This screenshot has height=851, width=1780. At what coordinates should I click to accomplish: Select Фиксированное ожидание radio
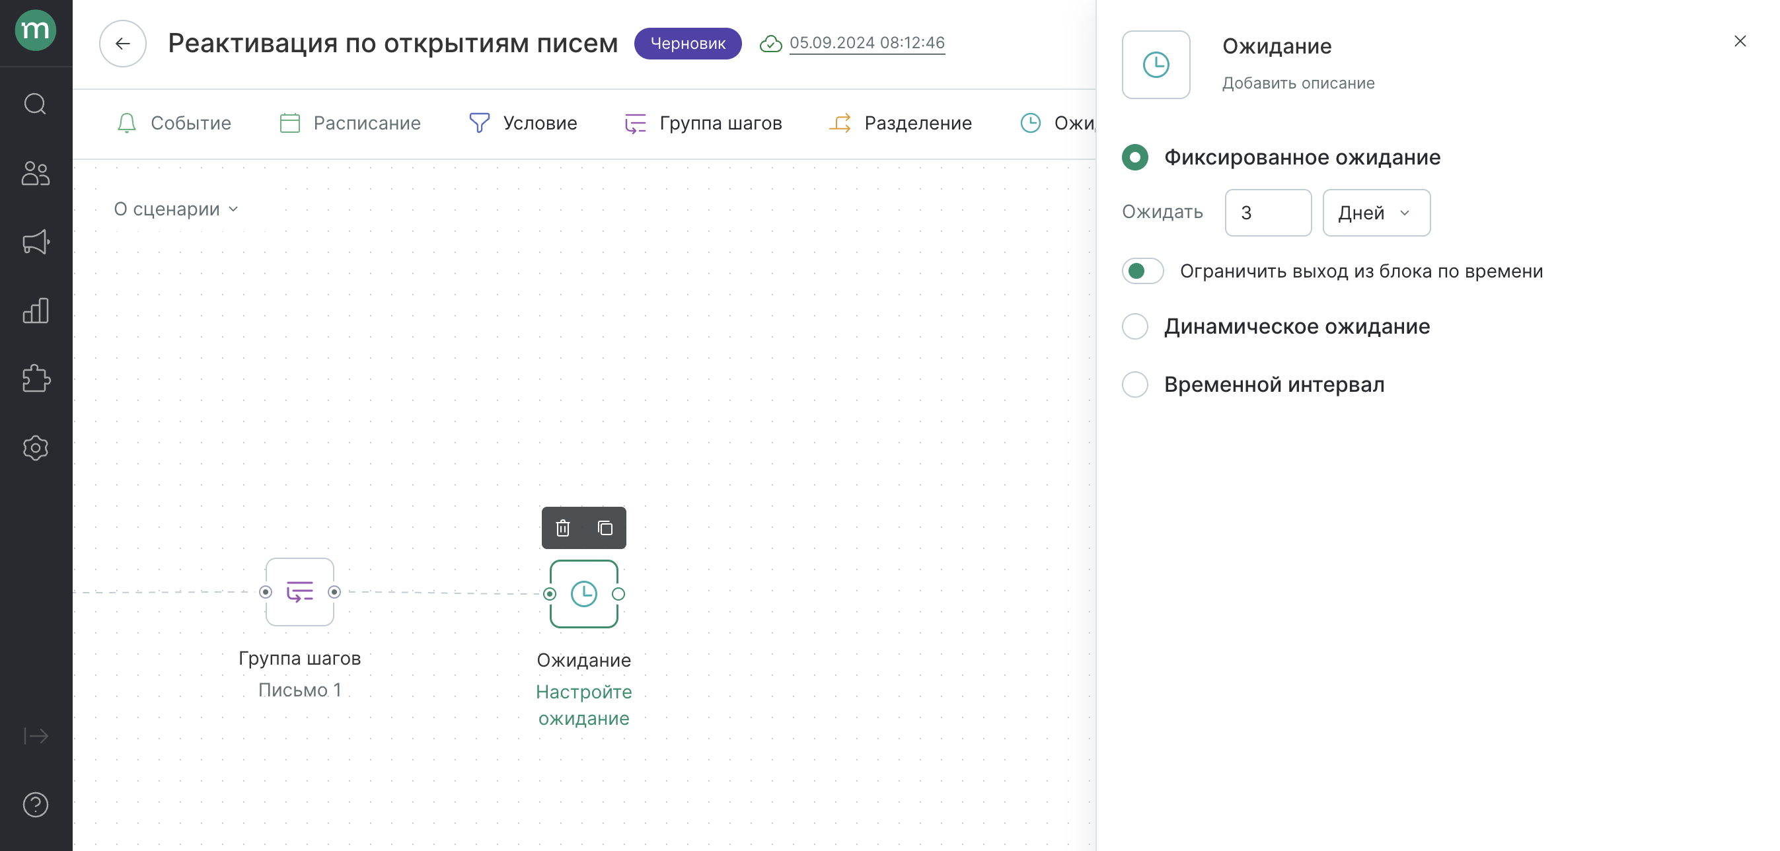(1134, 157)
